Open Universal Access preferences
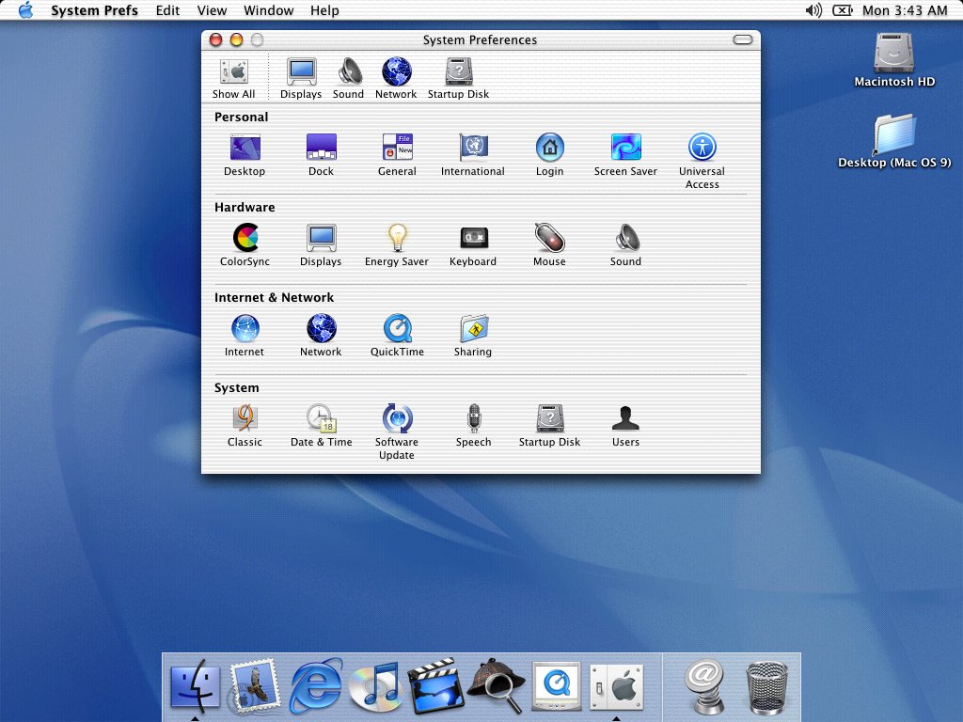 coord(702,148)
